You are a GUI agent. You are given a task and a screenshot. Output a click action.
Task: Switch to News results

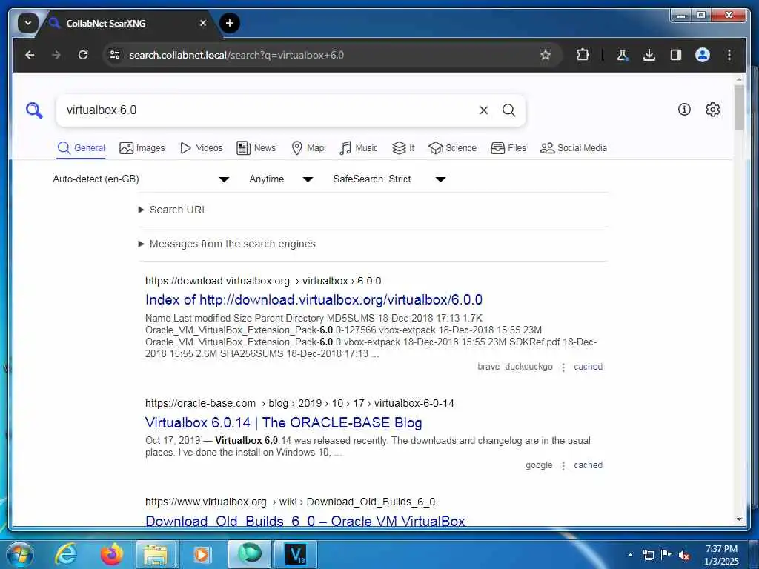pos(256,148)
